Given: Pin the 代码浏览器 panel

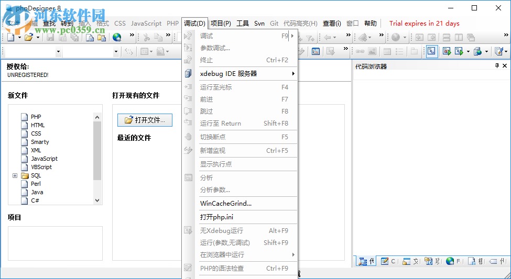Looking at the screenshot, I should click(x=497, y=66).
